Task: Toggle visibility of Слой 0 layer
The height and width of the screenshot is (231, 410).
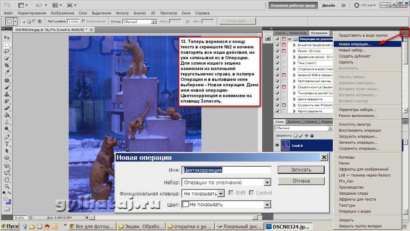Action: [x=277, y=145]
